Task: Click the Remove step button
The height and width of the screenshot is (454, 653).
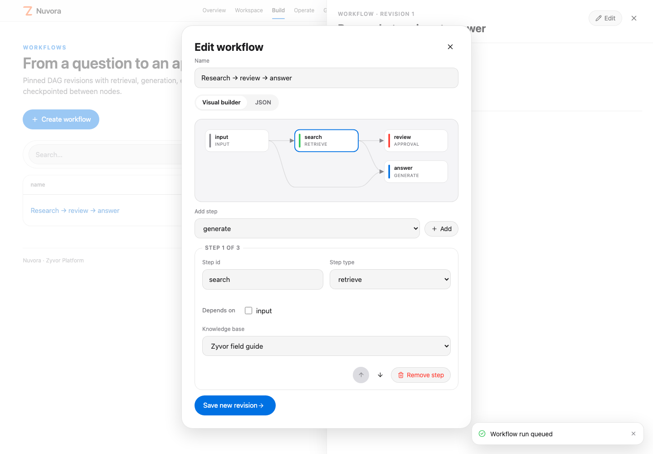Action: coord(421,375)
